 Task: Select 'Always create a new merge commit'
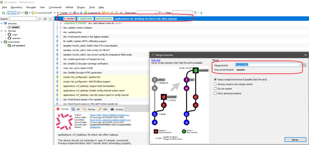[215, 84]
